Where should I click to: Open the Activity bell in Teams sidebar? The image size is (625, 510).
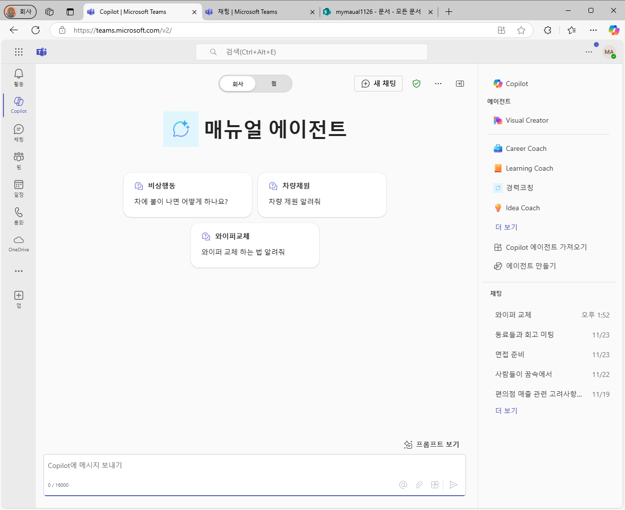pos(19,77)
